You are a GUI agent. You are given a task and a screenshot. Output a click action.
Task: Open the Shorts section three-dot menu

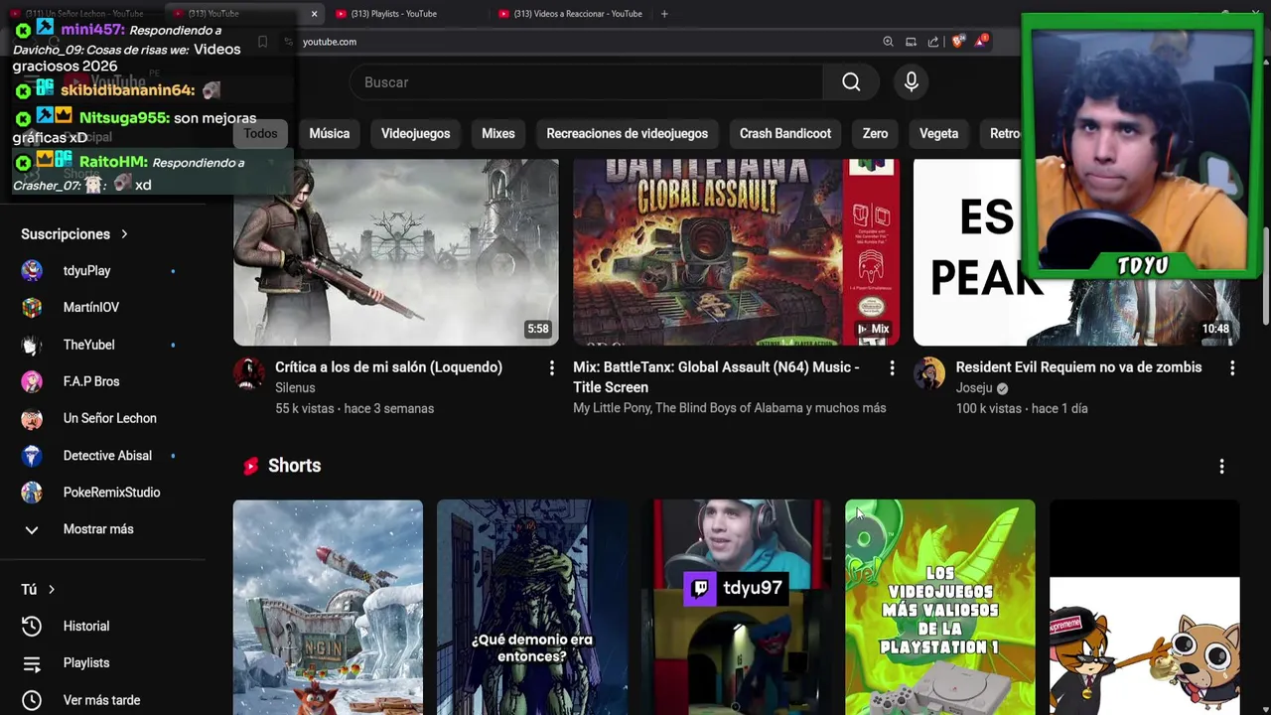click(1221, 466)
